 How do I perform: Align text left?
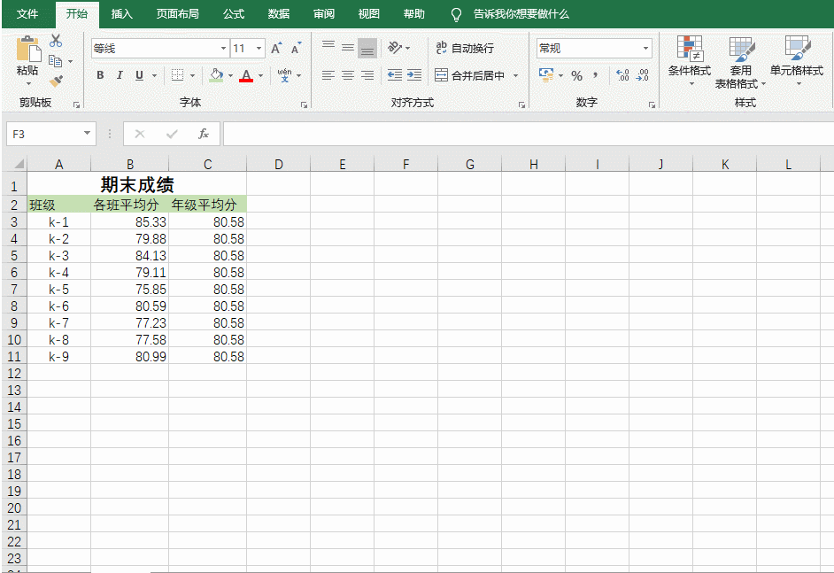point(328,75)
